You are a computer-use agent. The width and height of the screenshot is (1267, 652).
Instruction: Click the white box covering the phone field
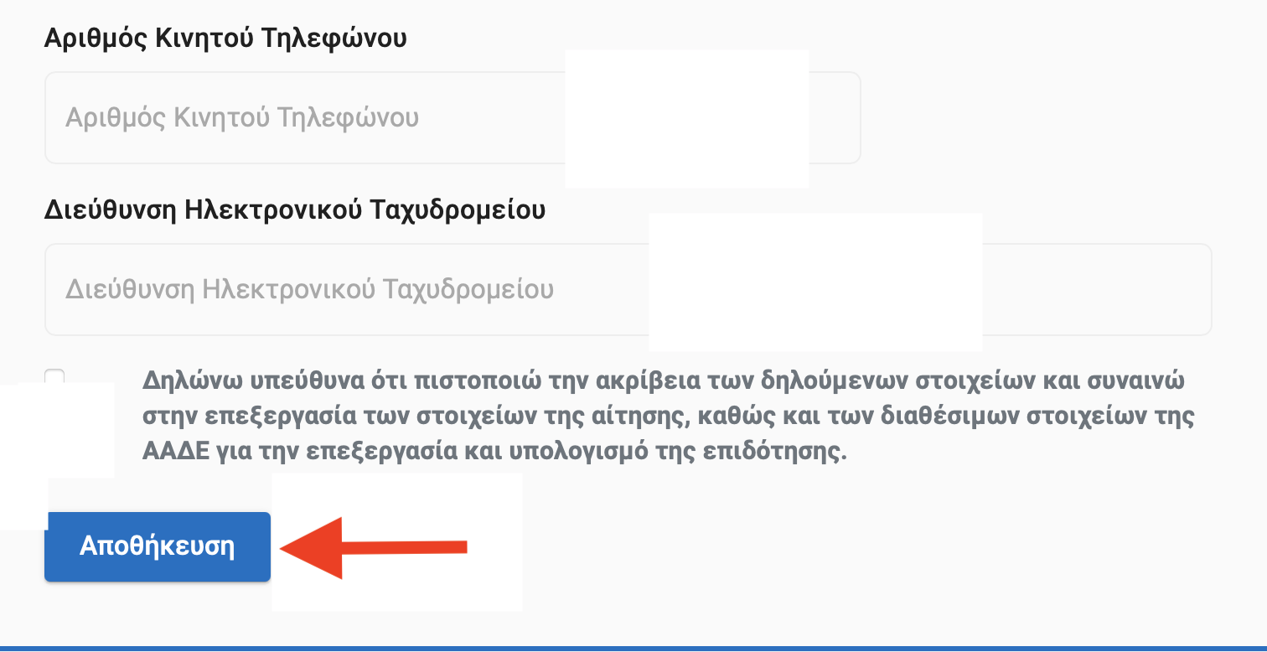687,119
